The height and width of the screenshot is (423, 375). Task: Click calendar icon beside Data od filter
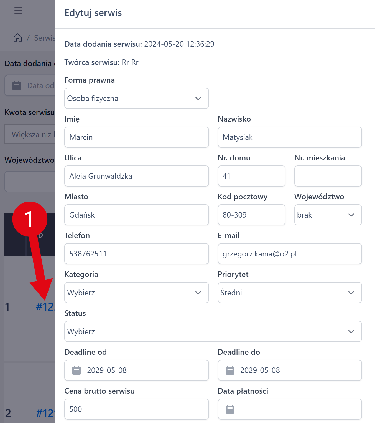[x=17, y=85]
